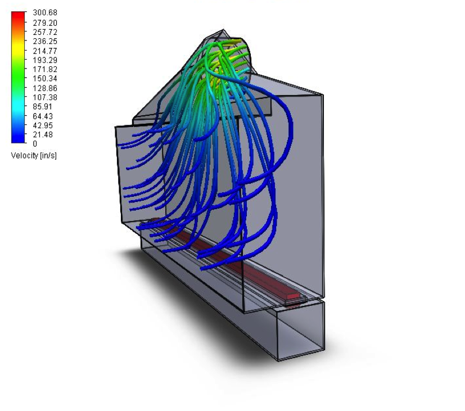This screenshot has width=465, height=411.
Task: Click the red top of the velocity color bar
Action: tap(18, 17)
